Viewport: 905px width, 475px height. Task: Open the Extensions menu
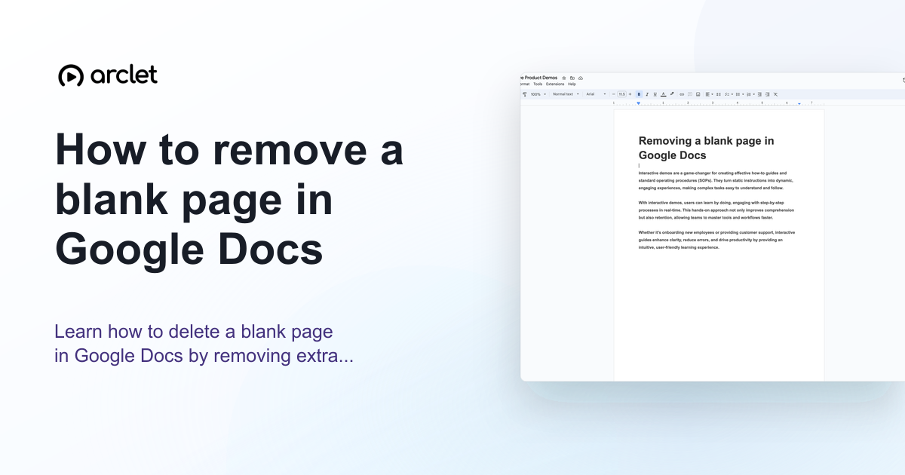tap(555, 84)
